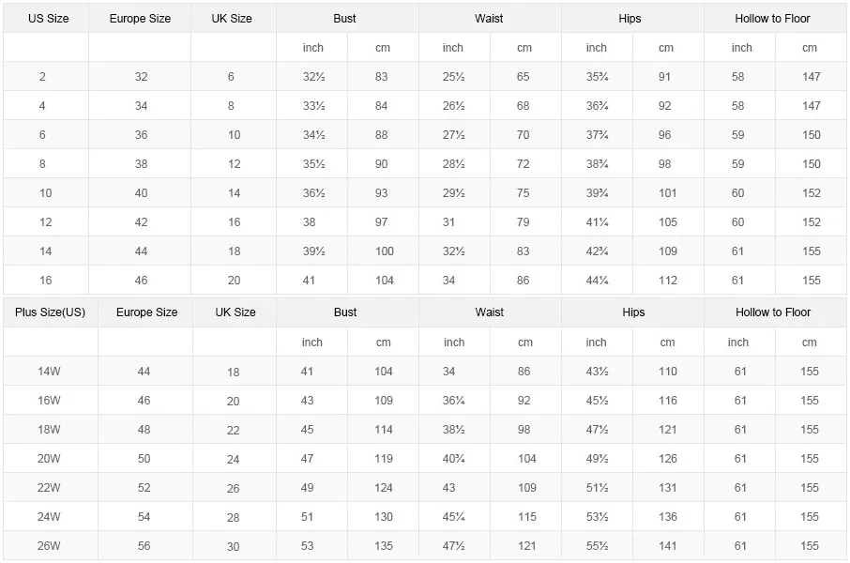Select Europe size 56 cell
850x563 pixels.
(x=144, y=546)
